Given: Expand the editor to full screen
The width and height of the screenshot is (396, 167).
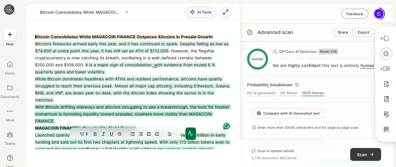Looking at the screenshot, I should [225, 12].
